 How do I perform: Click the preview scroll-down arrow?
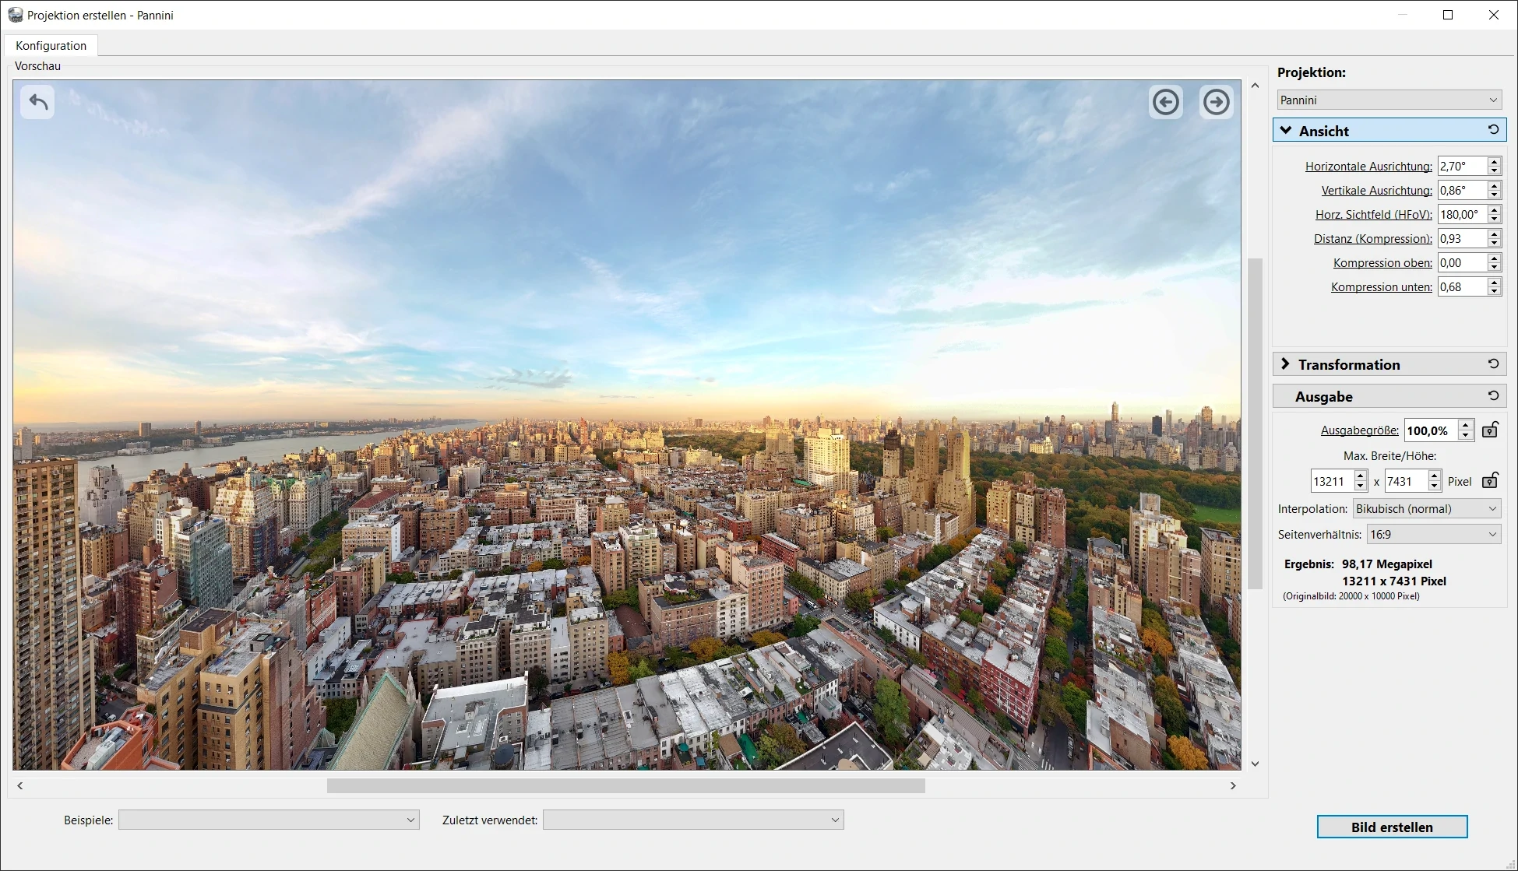coord(1255,764)
